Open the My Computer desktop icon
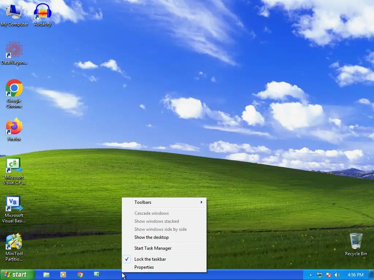Screen dimensions: 374x280 (x=14, y=15)
